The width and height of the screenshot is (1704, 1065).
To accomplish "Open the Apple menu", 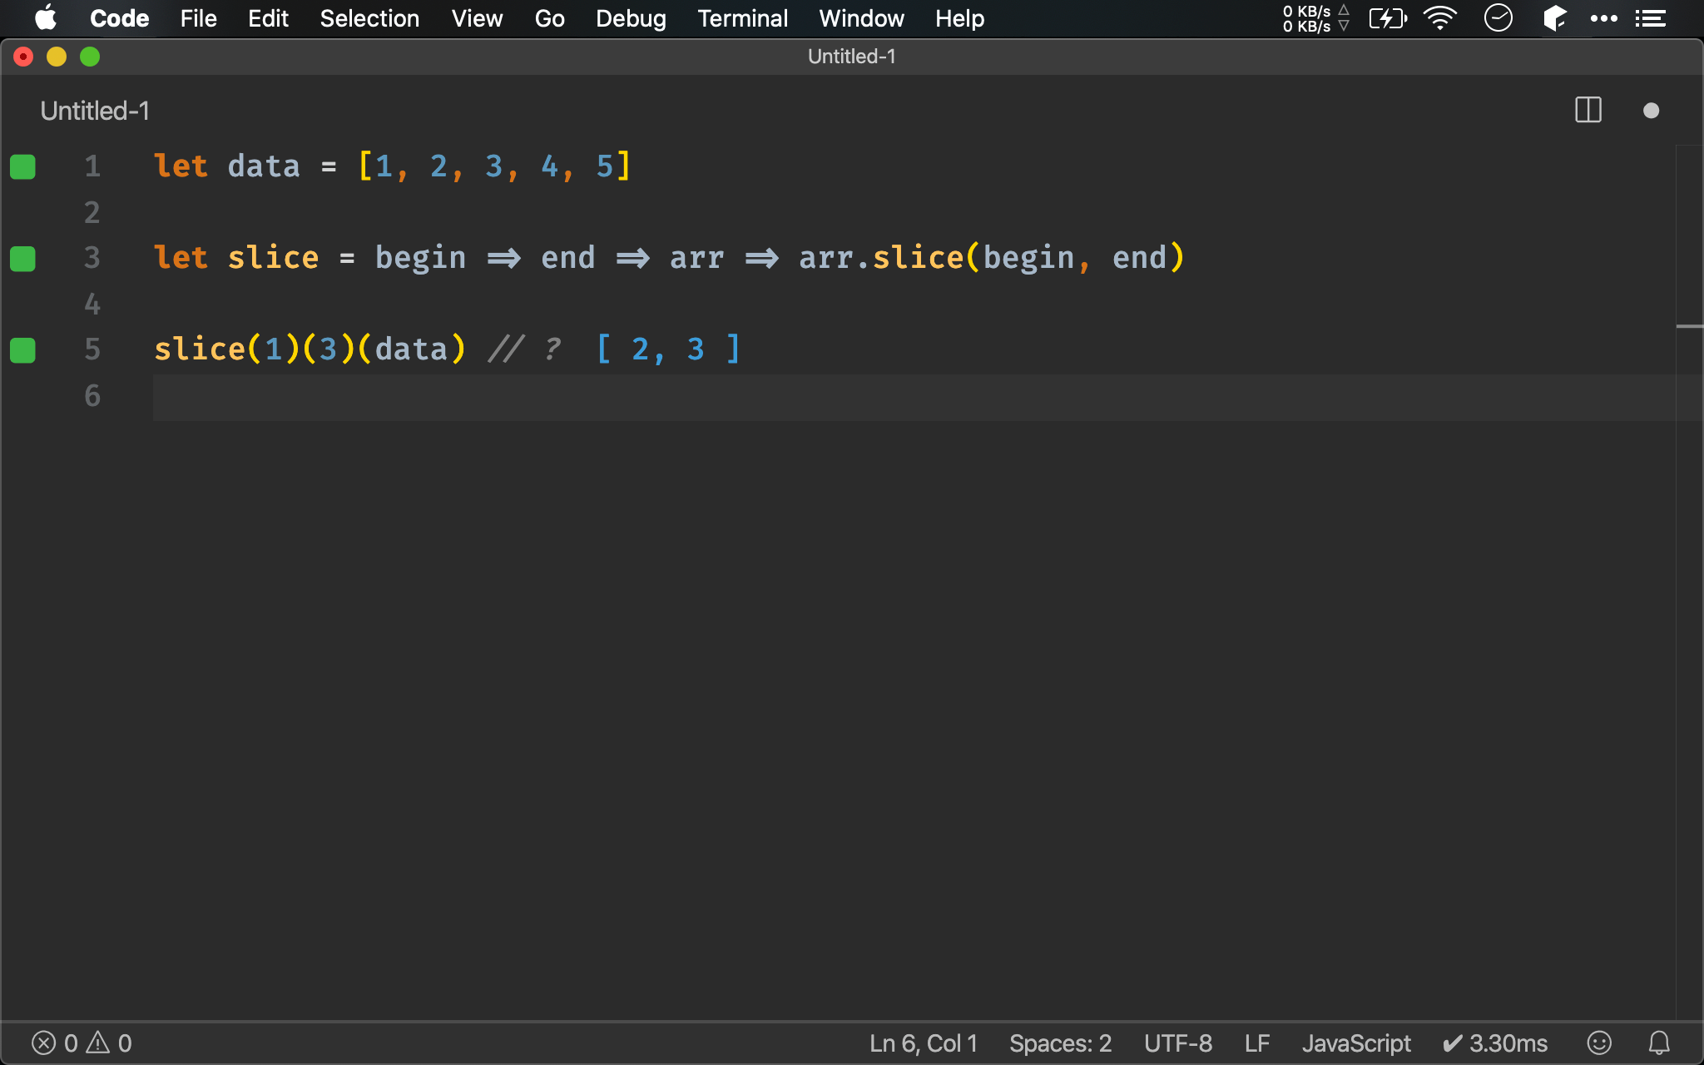I will click(x=46, y=17).
